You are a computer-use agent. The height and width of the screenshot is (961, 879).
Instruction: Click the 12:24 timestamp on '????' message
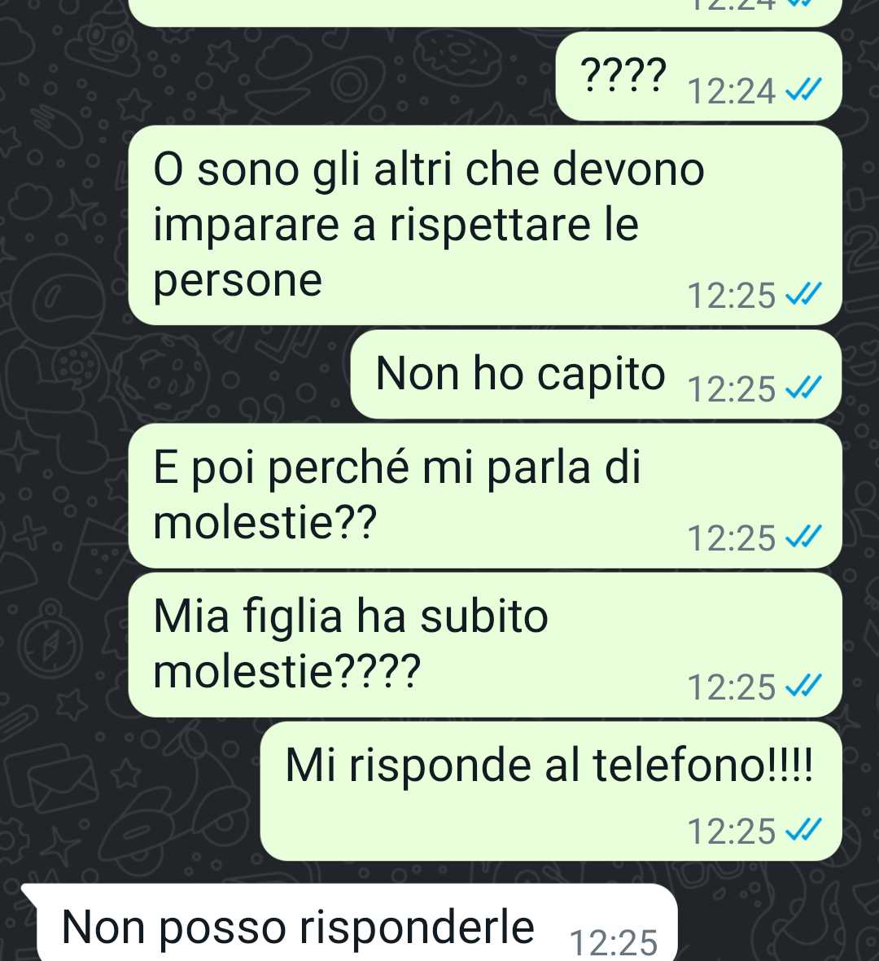click(732, 91)
